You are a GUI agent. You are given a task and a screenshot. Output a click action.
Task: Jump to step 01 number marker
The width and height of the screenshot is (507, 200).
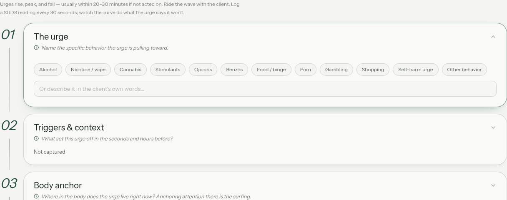coord(8,35)
